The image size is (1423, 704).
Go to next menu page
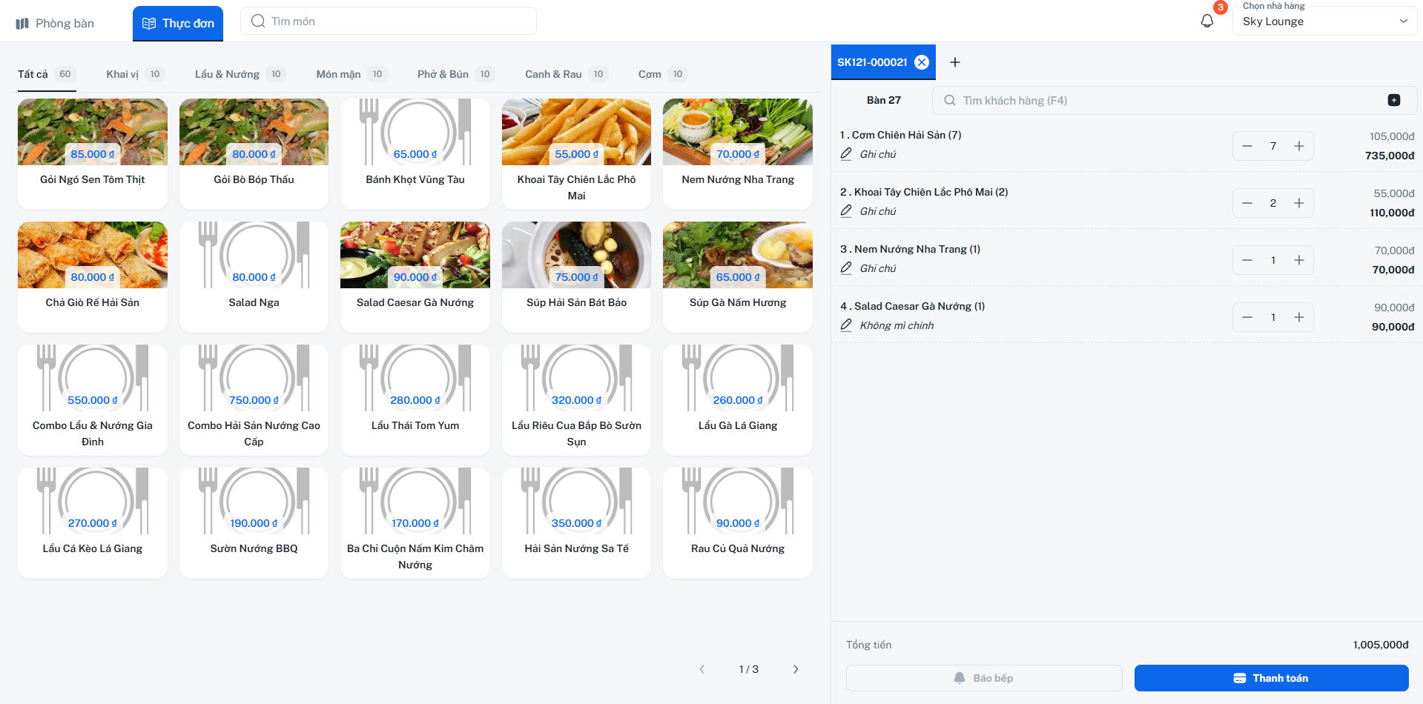[x=796, y=669]
